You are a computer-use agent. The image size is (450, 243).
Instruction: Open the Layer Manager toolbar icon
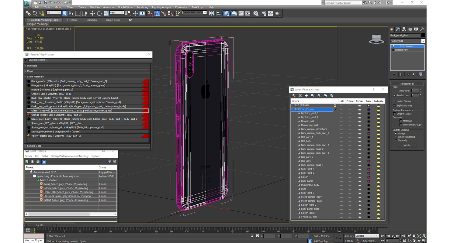click(x=227, y=13)
